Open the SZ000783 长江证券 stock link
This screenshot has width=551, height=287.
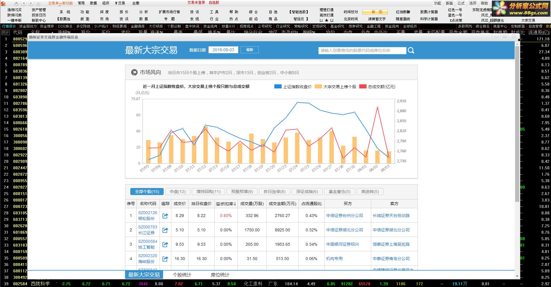click(148, 230)
